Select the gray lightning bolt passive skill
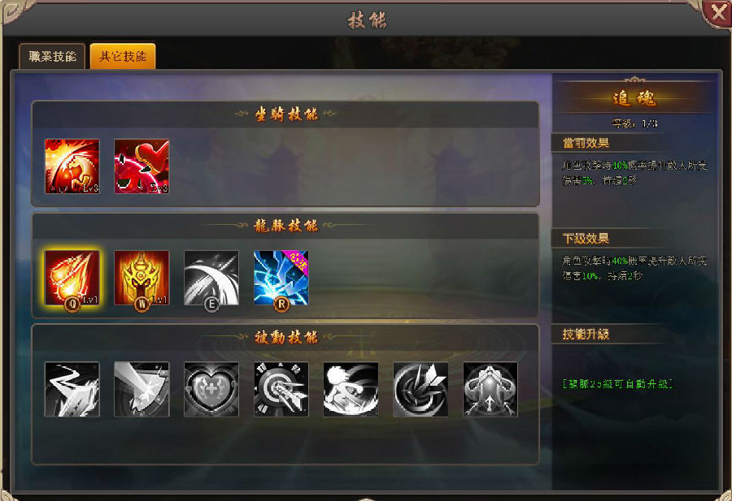This screenshot has width=732, height=501. click(x=72, y=389)
